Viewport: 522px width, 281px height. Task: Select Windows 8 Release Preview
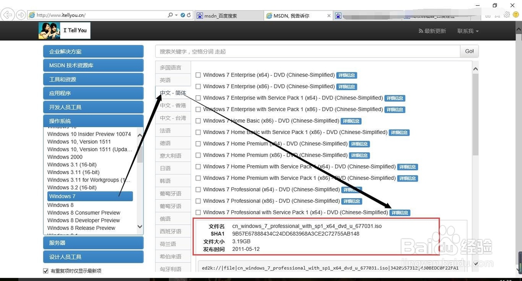(x=81, y=228)
